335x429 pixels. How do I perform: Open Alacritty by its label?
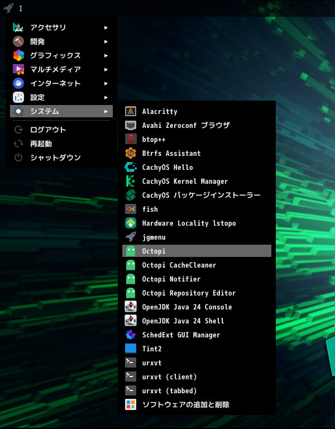(160, 111)
